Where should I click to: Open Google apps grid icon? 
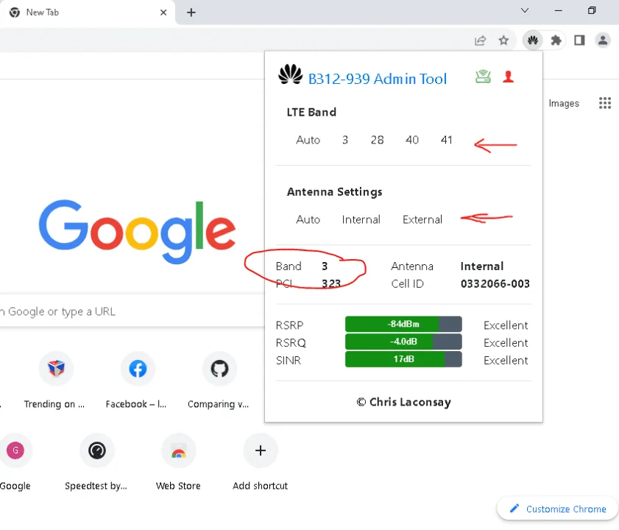(x=604, y=103)
